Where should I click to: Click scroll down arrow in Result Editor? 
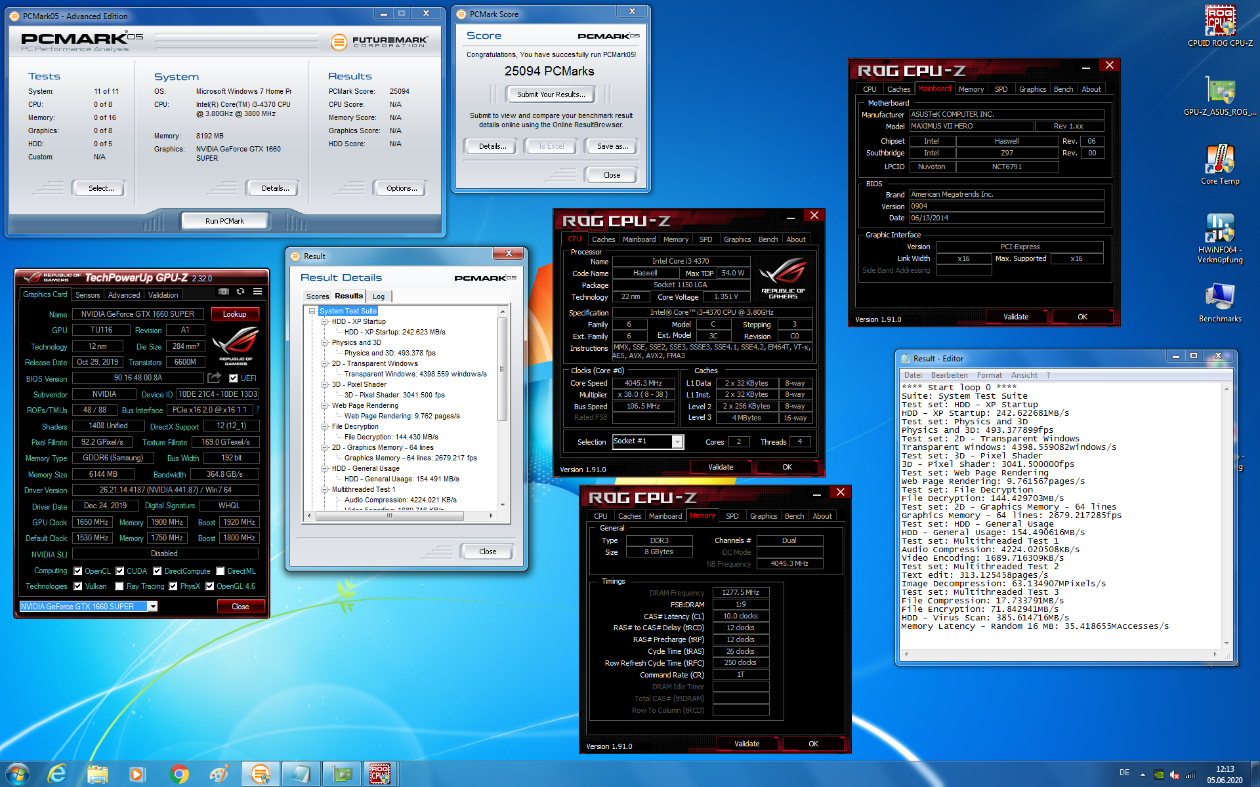(x=1227, y=643)
